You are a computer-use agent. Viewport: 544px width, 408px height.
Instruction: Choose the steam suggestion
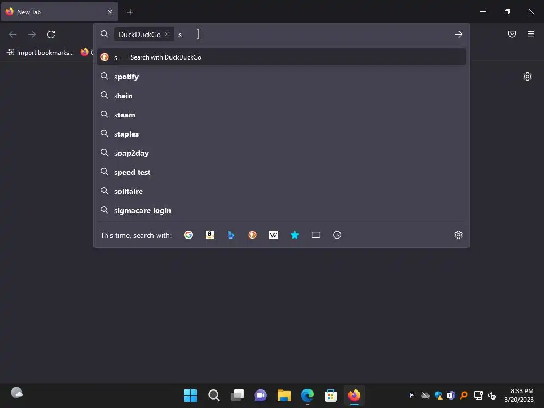282,115
